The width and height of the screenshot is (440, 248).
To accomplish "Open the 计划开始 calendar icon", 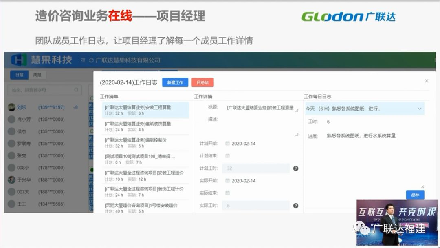I will coord(227,144).
